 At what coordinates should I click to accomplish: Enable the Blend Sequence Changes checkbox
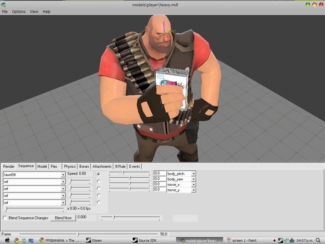(5, 218)
